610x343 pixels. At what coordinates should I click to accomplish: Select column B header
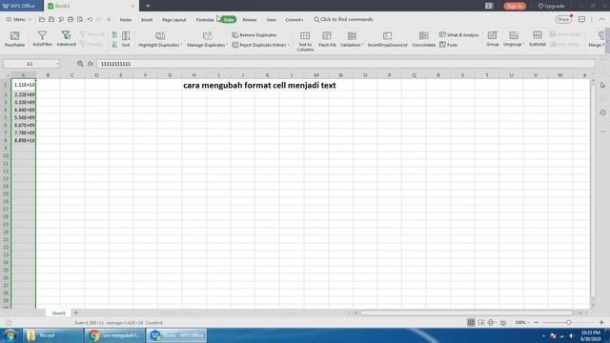coord(48,75)
